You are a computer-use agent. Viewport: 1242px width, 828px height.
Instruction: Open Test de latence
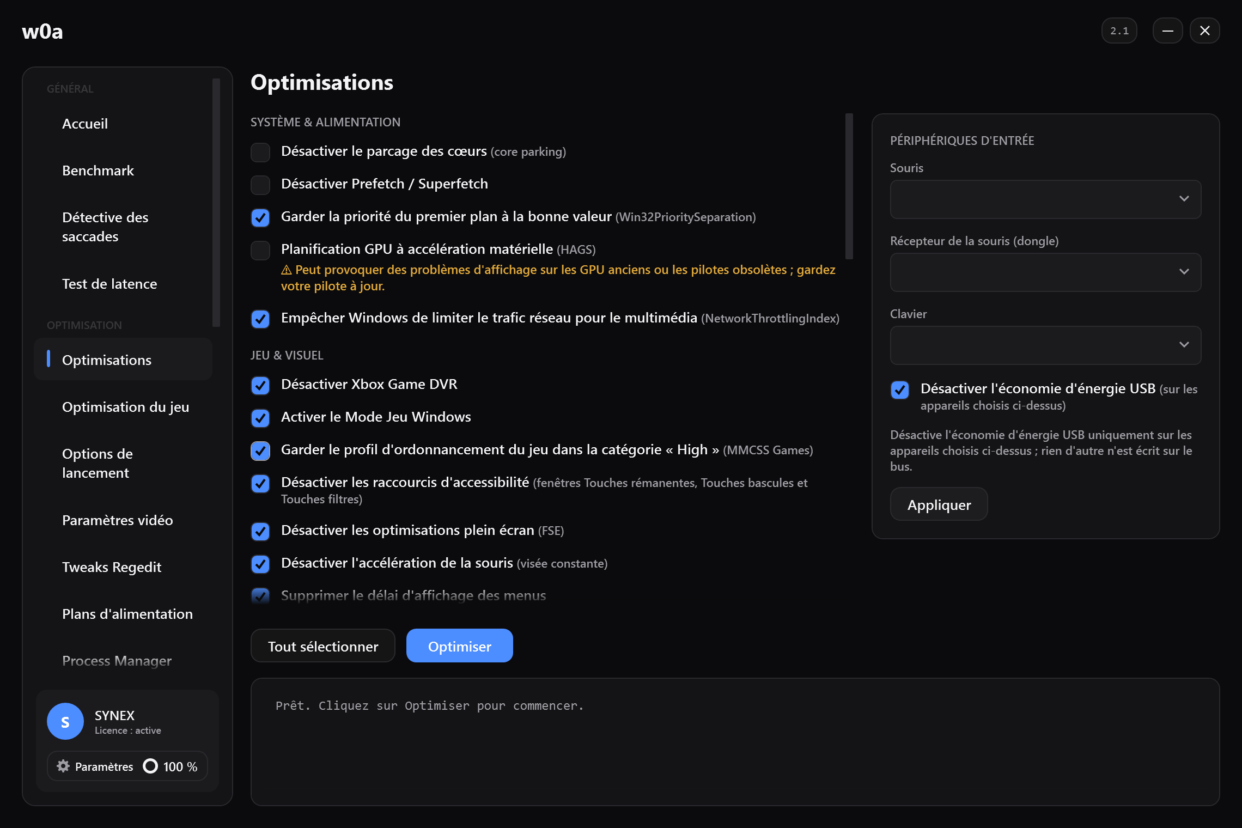click(x=123, y=284)
